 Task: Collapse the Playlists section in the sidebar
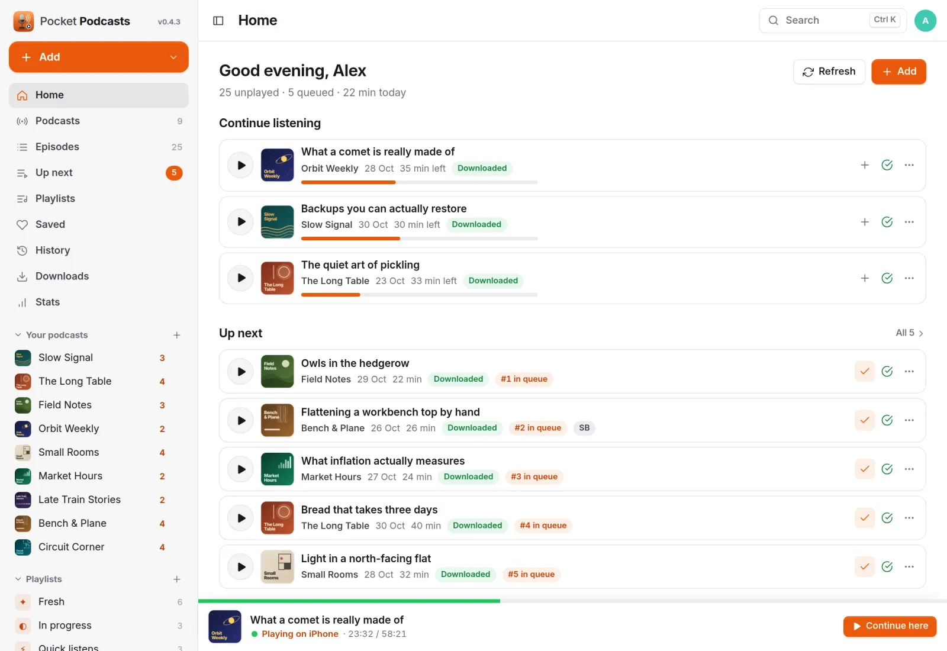coord(18,579)
